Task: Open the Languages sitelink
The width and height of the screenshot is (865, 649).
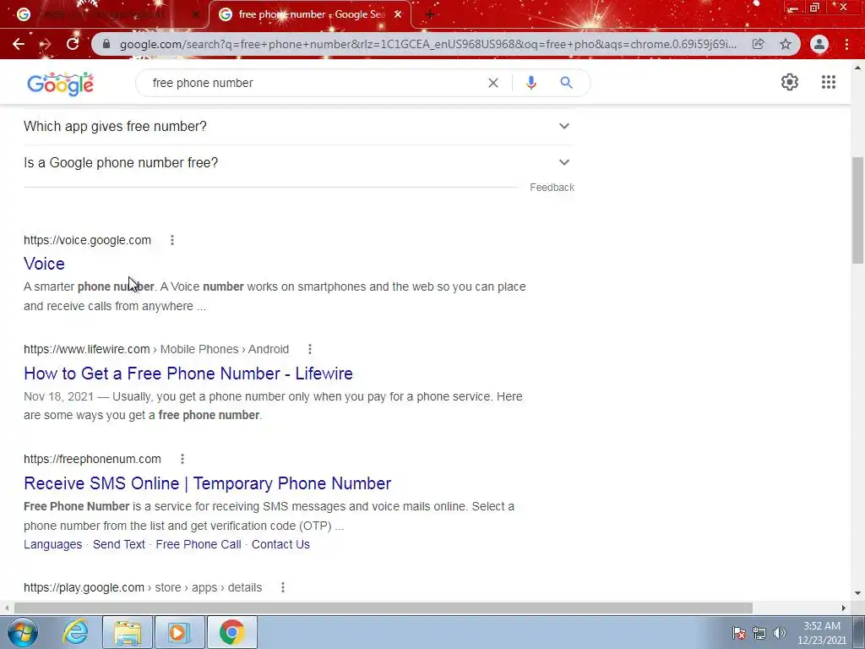Action: [52, 544]
